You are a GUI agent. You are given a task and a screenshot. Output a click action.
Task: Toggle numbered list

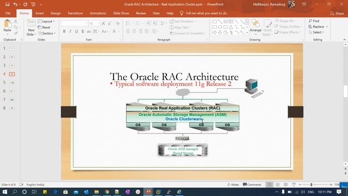pos(138,23)
